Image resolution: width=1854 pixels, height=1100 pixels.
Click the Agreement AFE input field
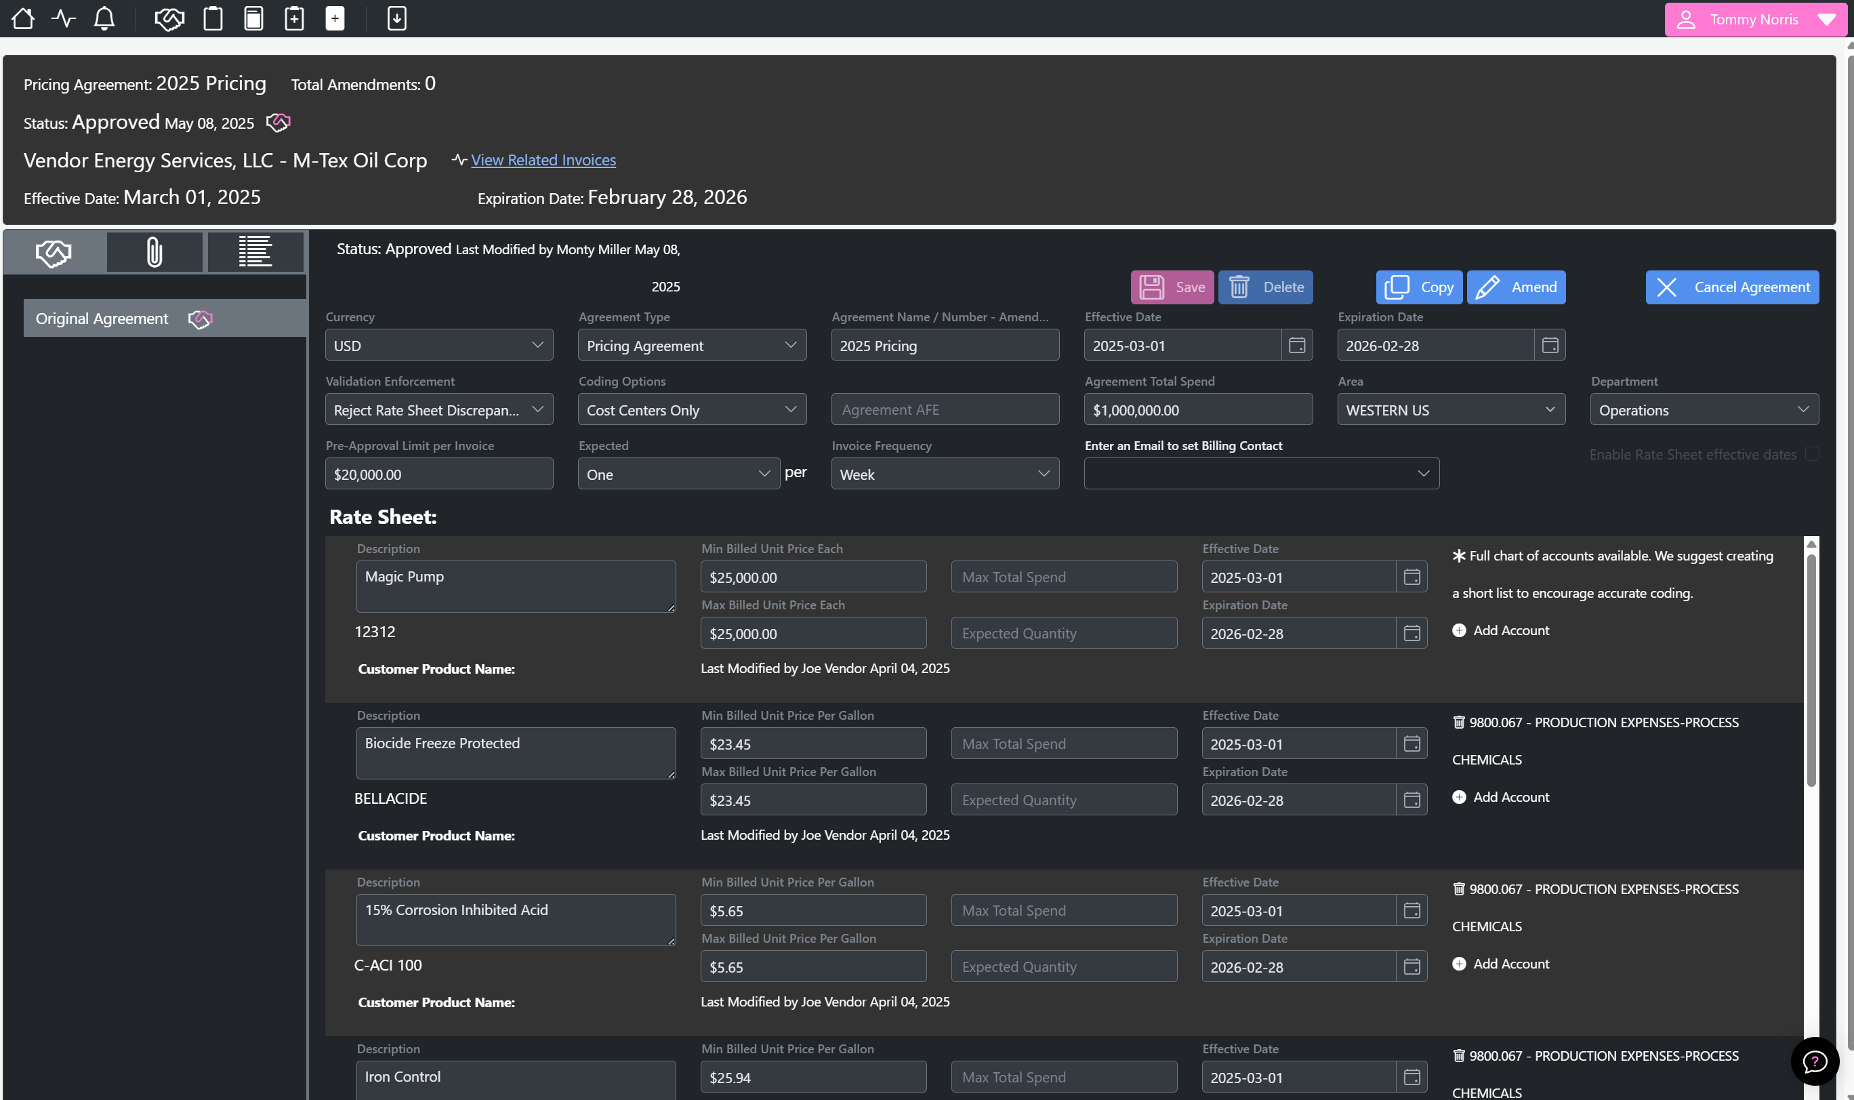pyautogui.click(x=944, y=410)
